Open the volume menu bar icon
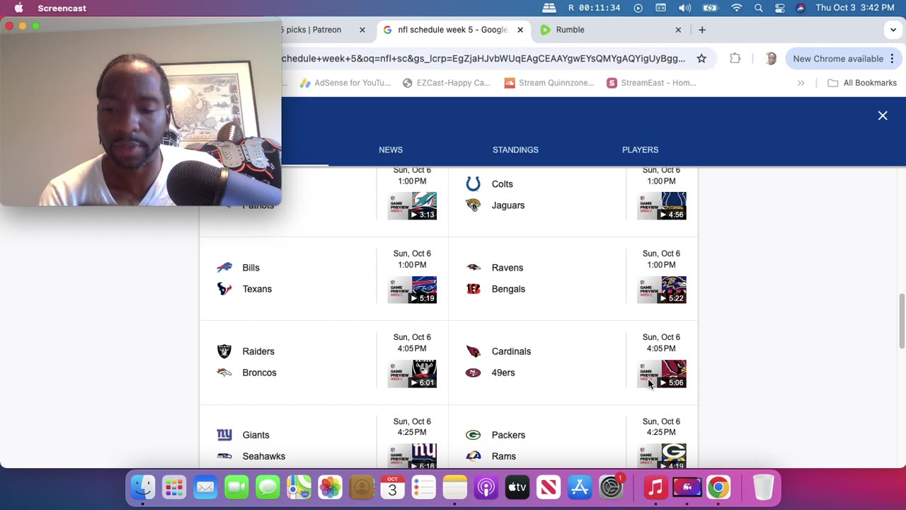This screenshot has width=906, height=510. click(x=684, y=8)
